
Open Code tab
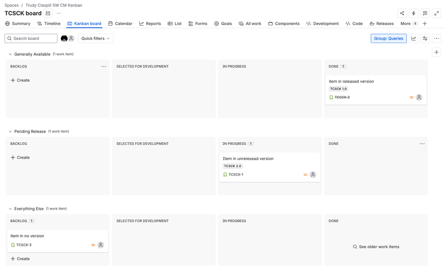tap(354, 24)
